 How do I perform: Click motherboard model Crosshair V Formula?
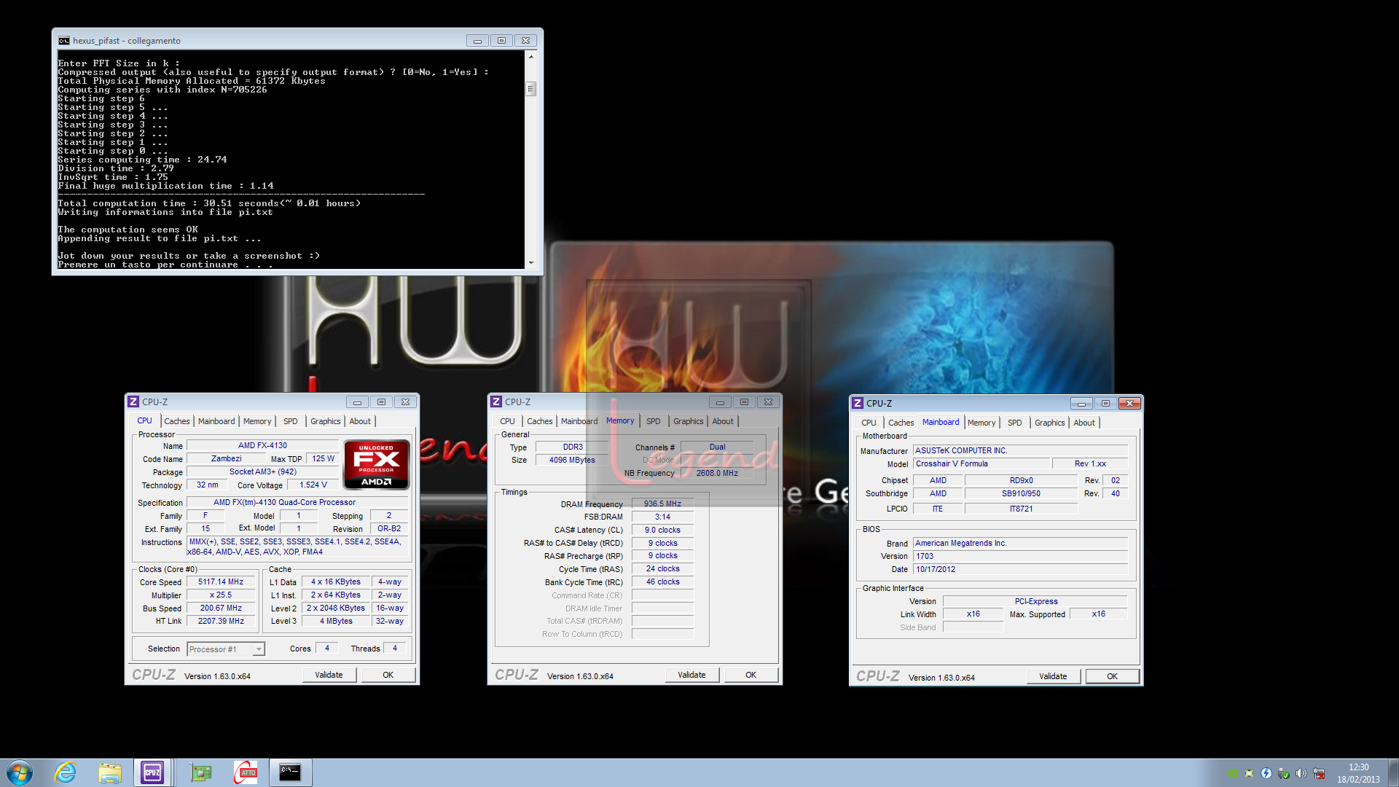981,463
